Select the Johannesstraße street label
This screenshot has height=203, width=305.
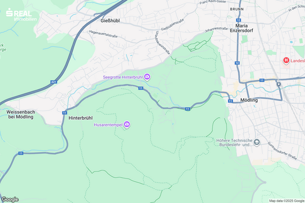tap(216, 29)
